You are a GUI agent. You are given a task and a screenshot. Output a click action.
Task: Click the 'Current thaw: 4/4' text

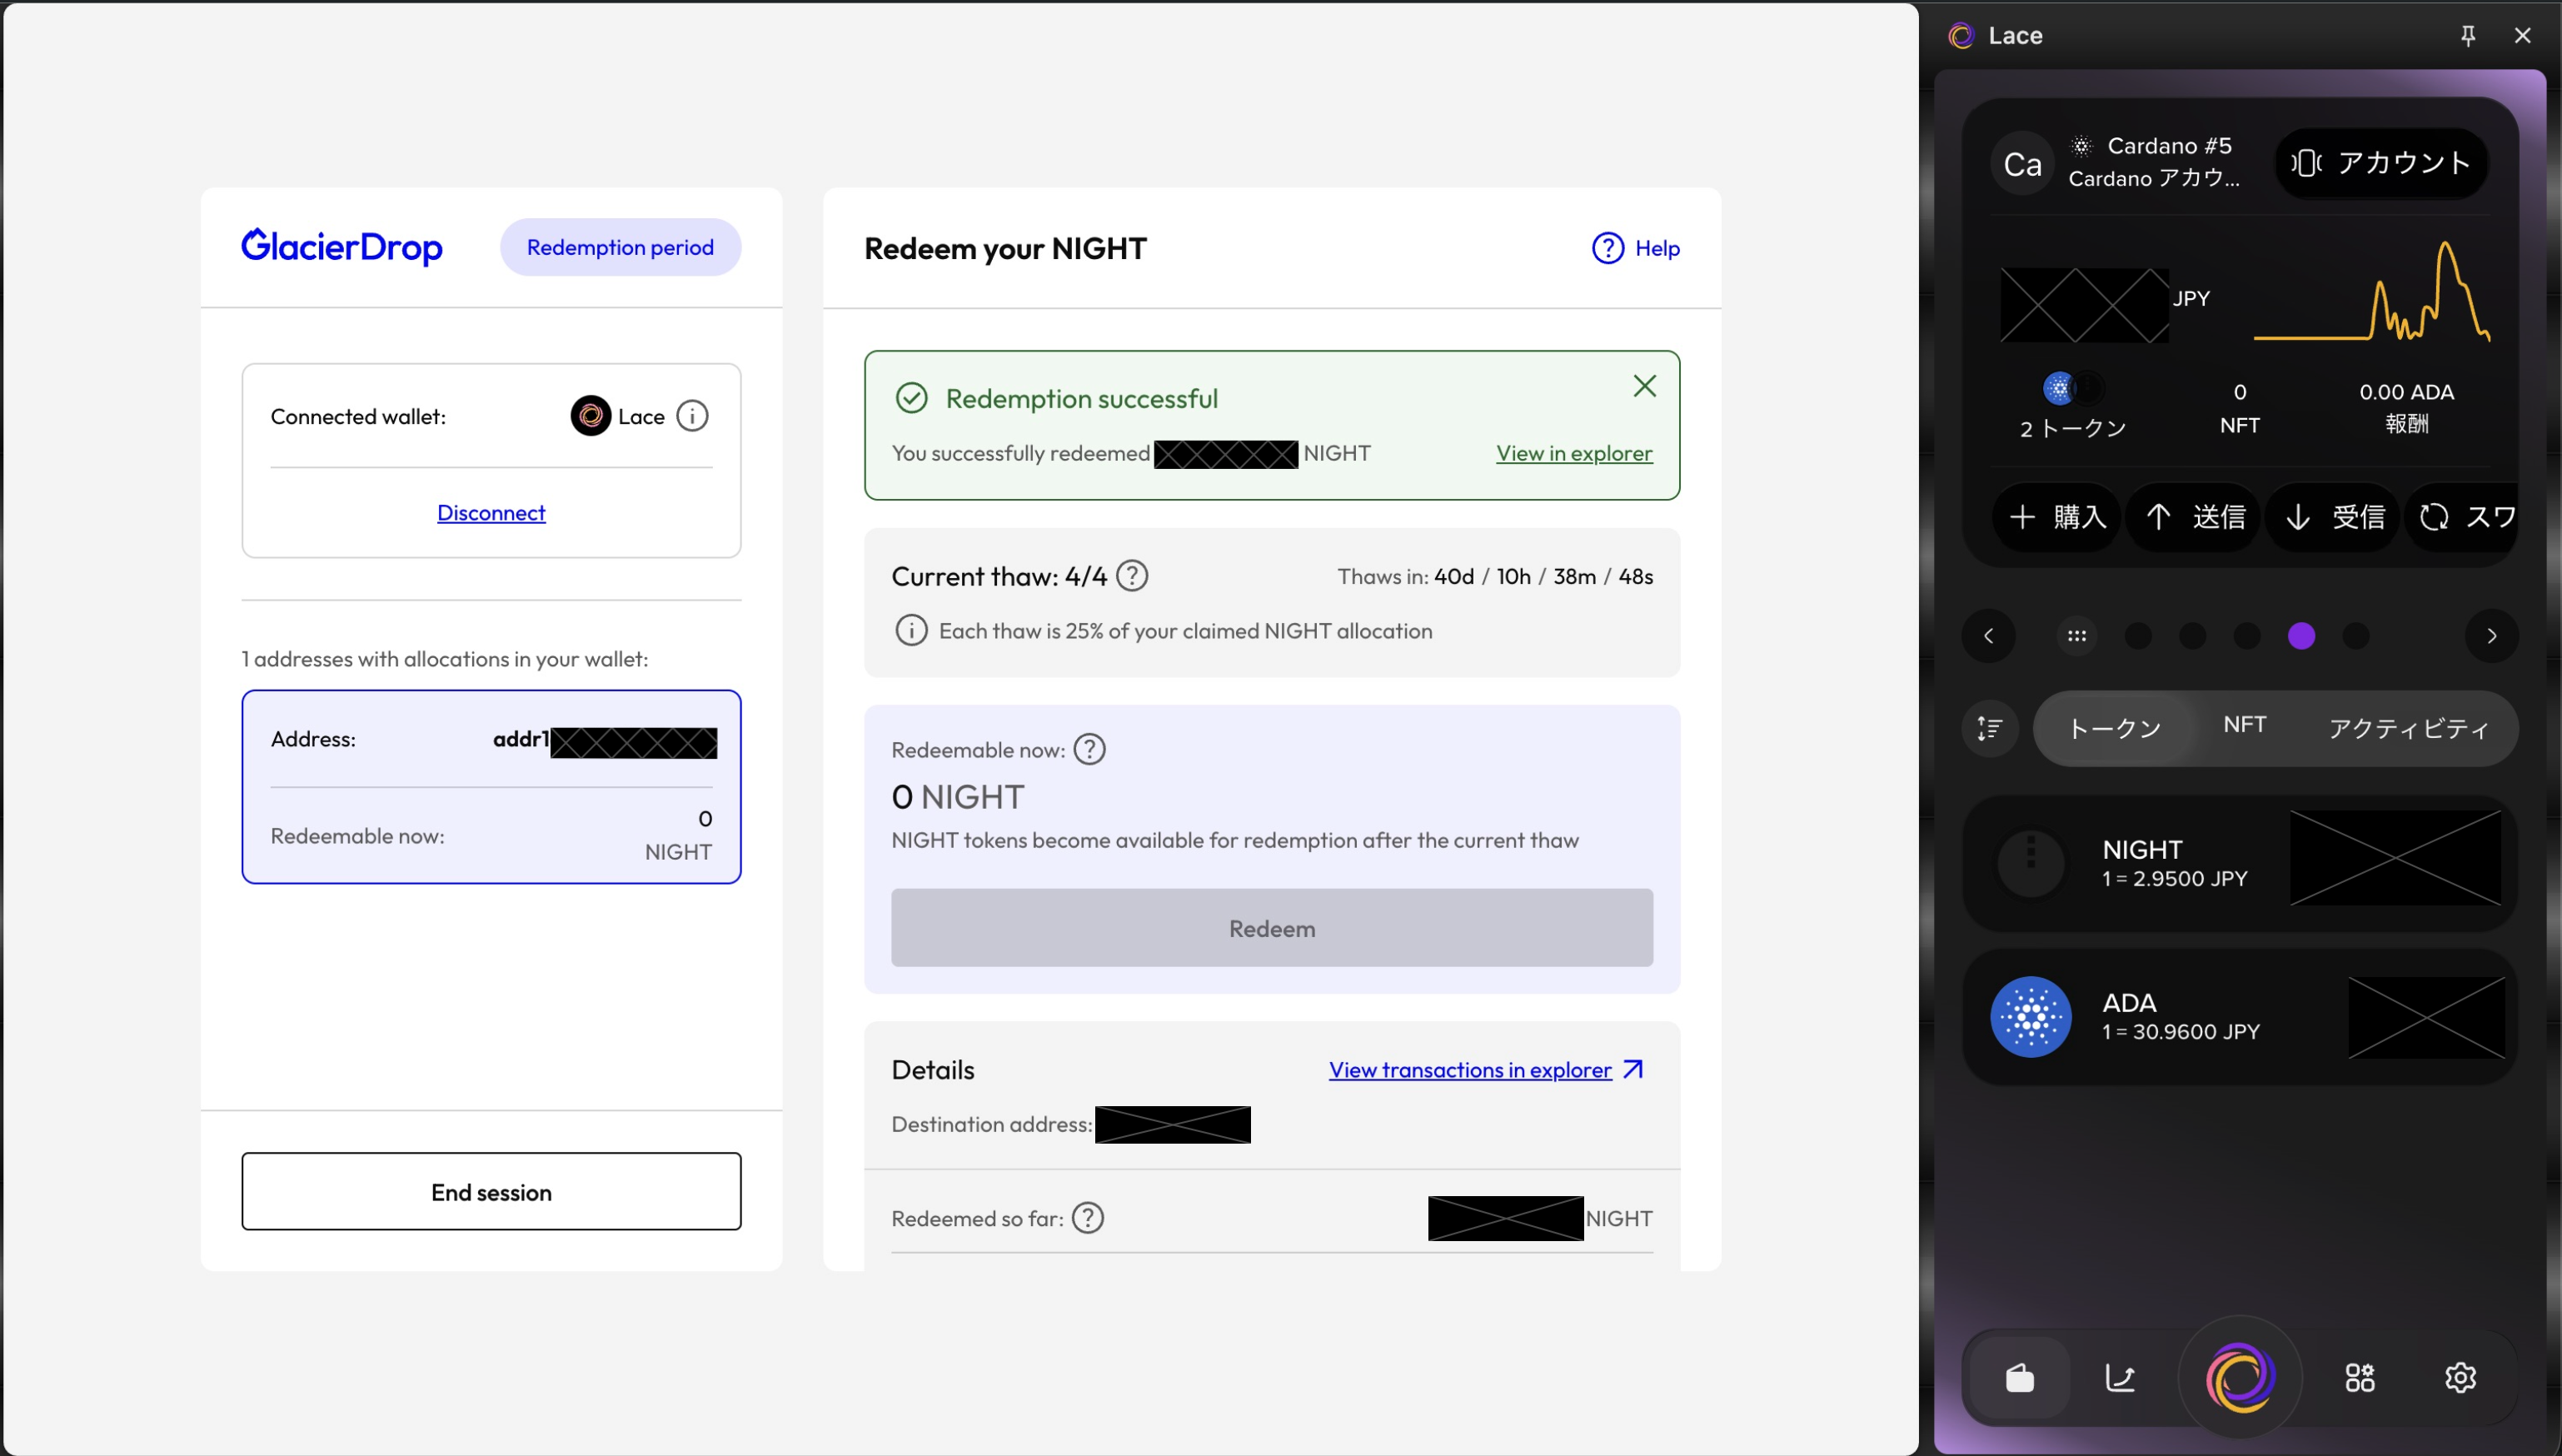999,576
